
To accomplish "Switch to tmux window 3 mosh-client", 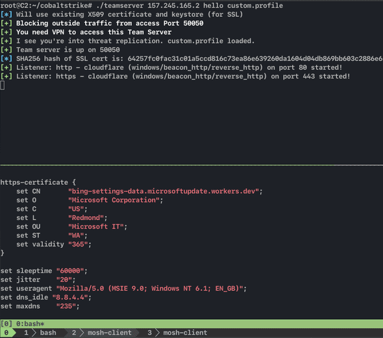I will [177, 333].
